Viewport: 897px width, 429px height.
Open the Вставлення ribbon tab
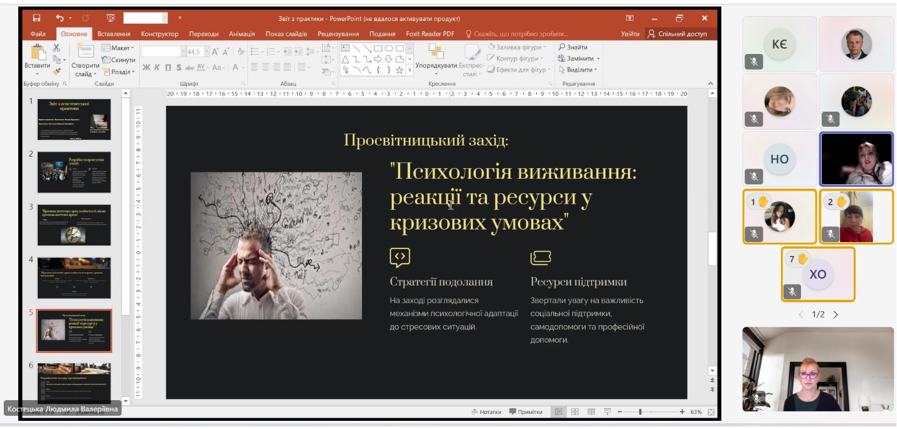(x=114, y=34)
